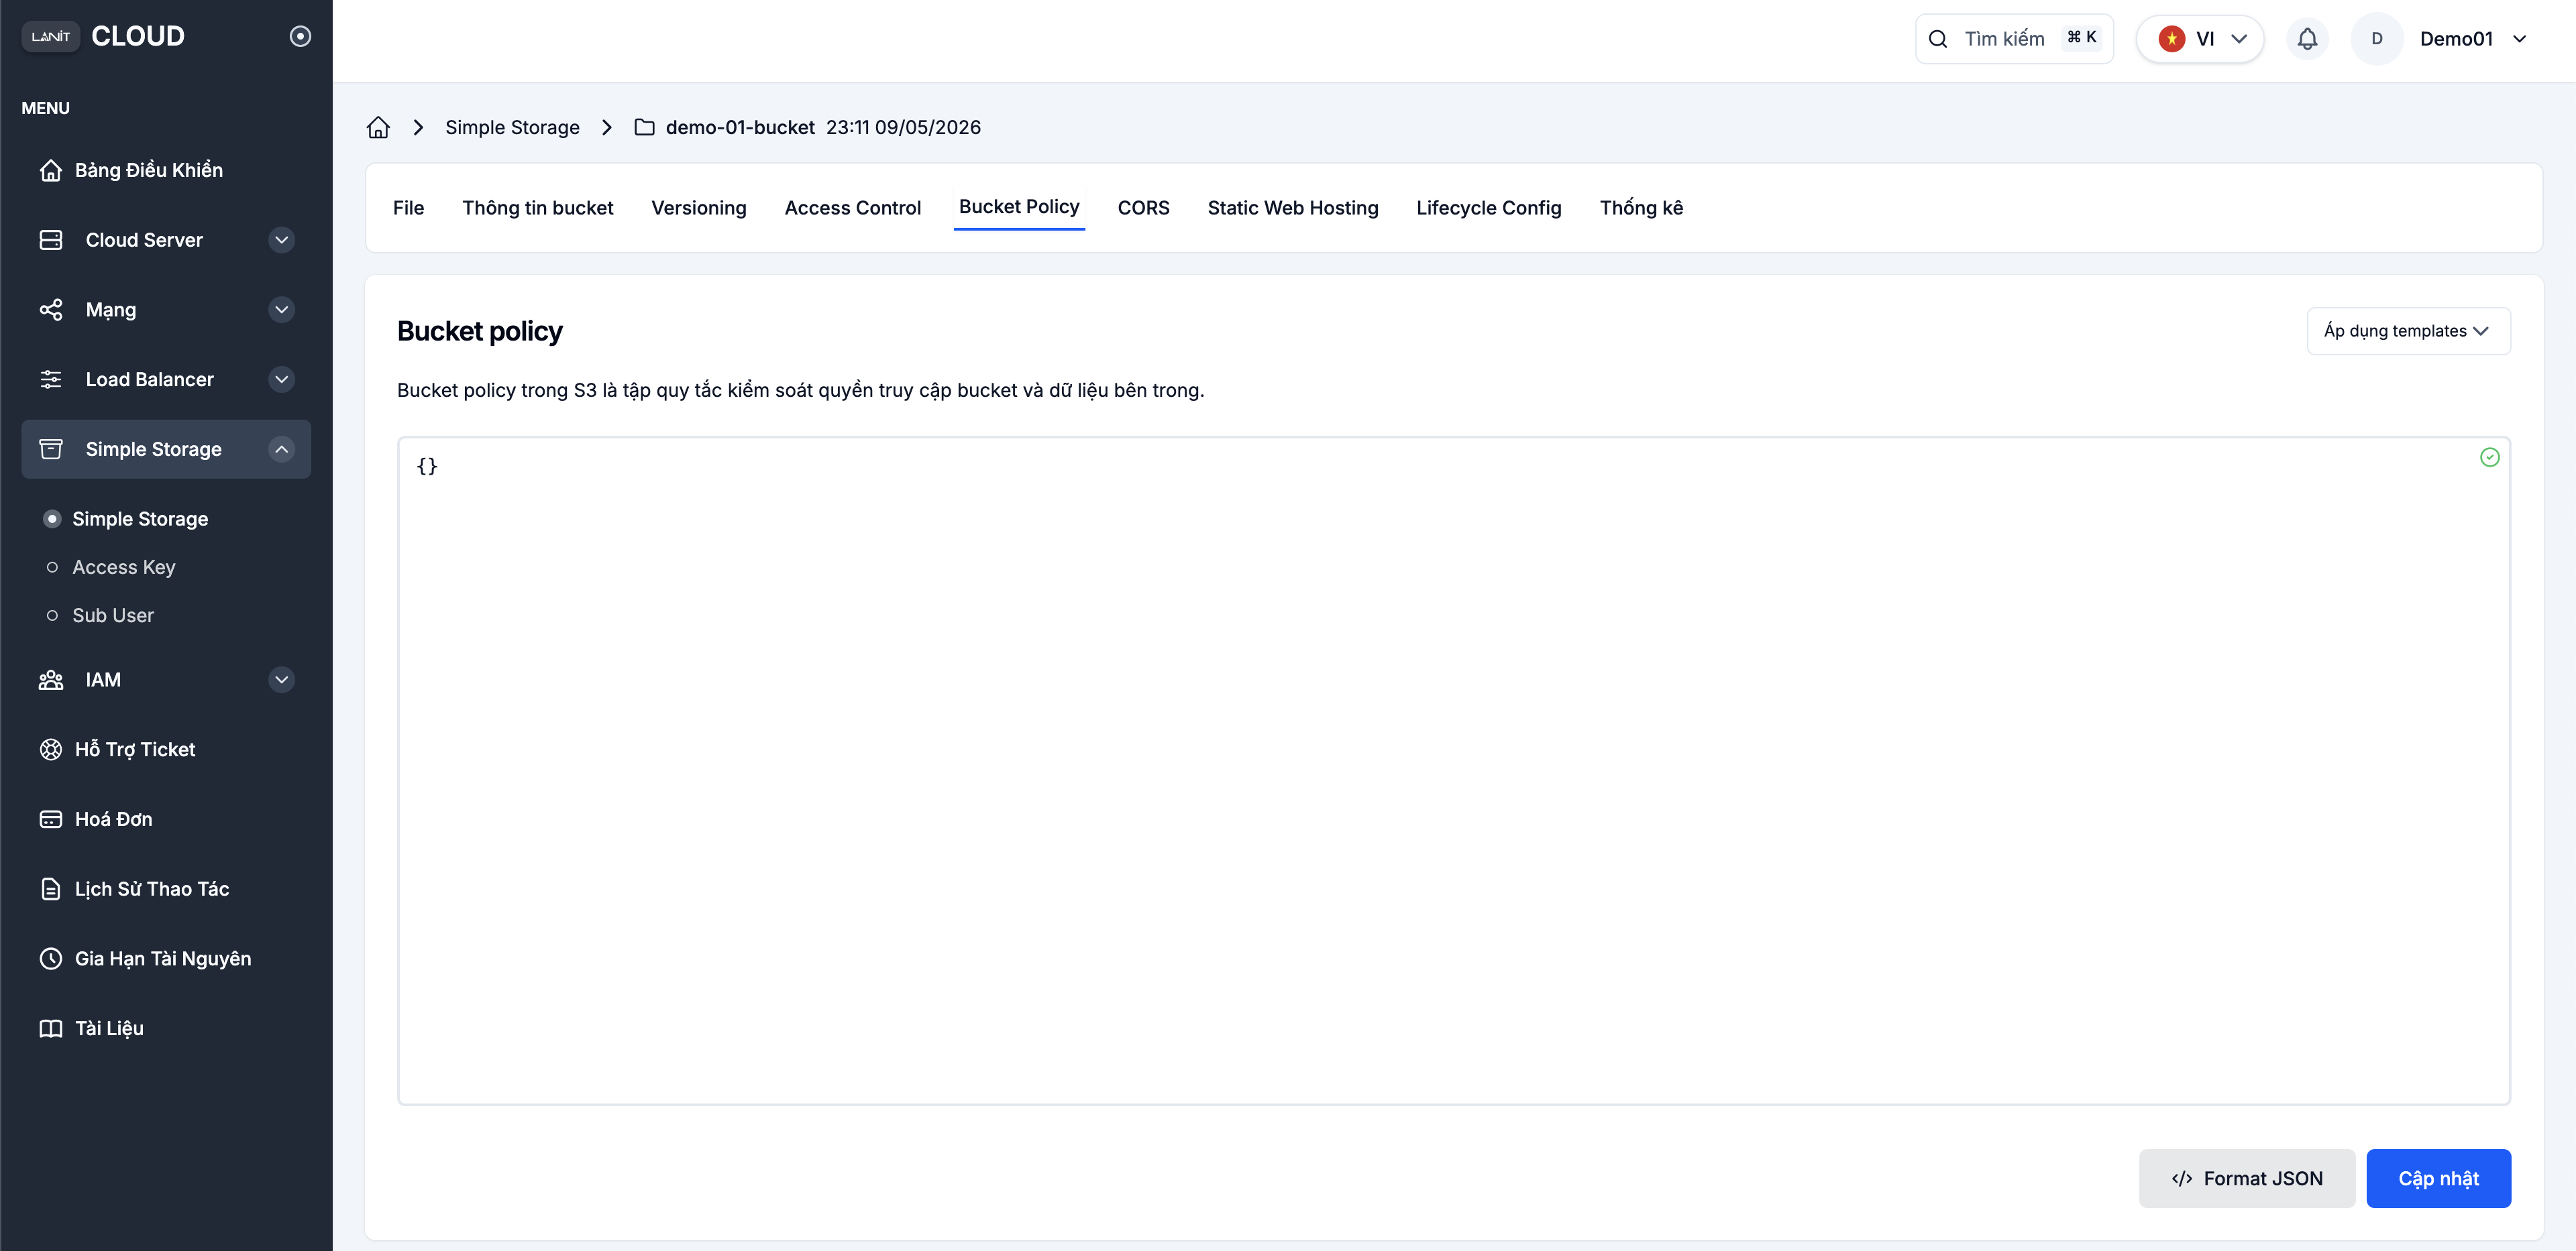Open Hỗ Trợ Ticket support icon

point(51,750)
